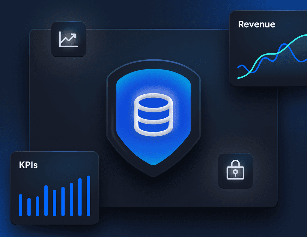Click the line chart trend icon tile
This screenshot has height=237, width=307.
pos(69,39)
